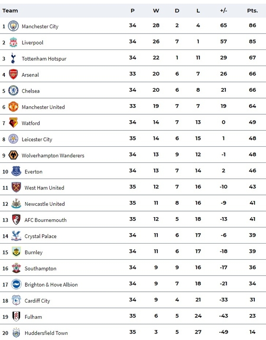Sort table by Pts. column header

click(252, 10)
